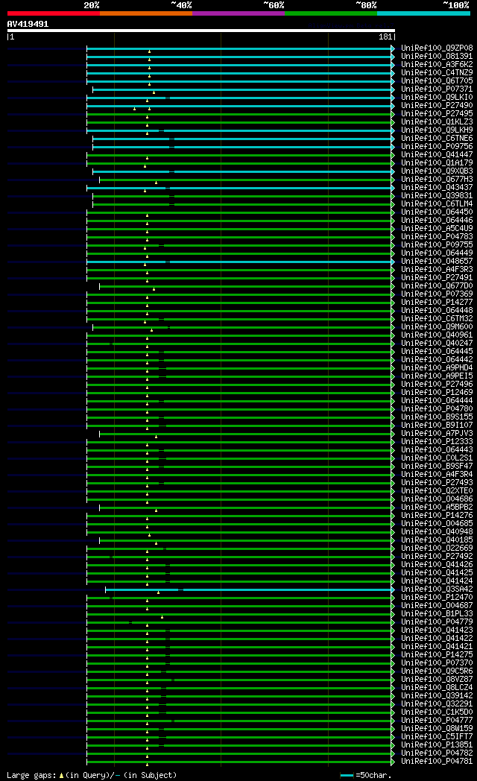Select hit UniRef100_Q40185
Screen dimensions: 477x781
[x=437, y=540]
